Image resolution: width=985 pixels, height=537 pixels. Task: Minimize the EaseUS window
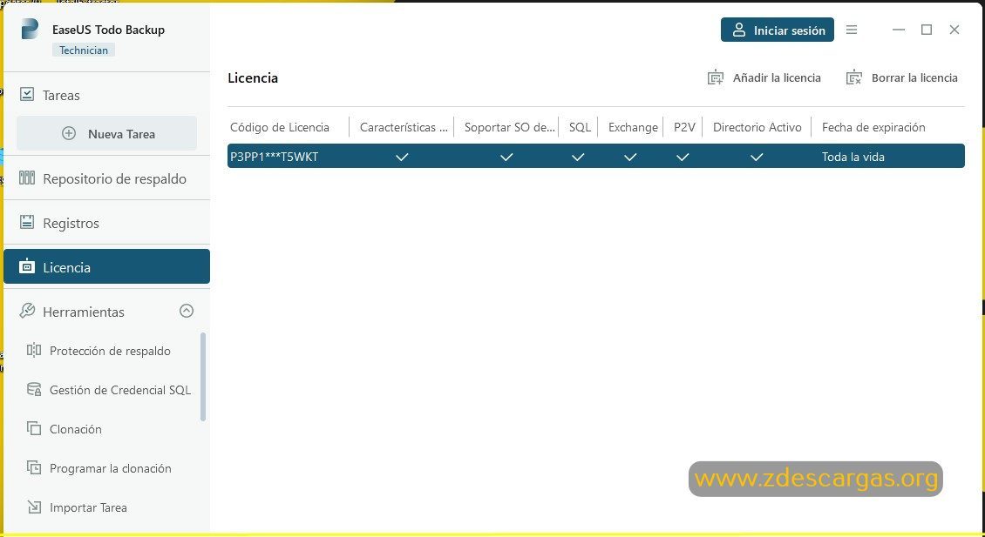coord(899,30)
